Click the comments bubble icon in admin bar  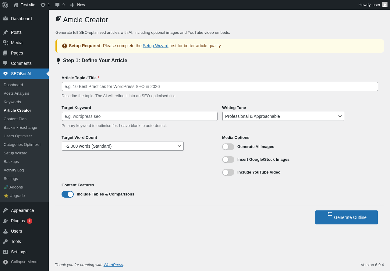[x=57, y=5]
